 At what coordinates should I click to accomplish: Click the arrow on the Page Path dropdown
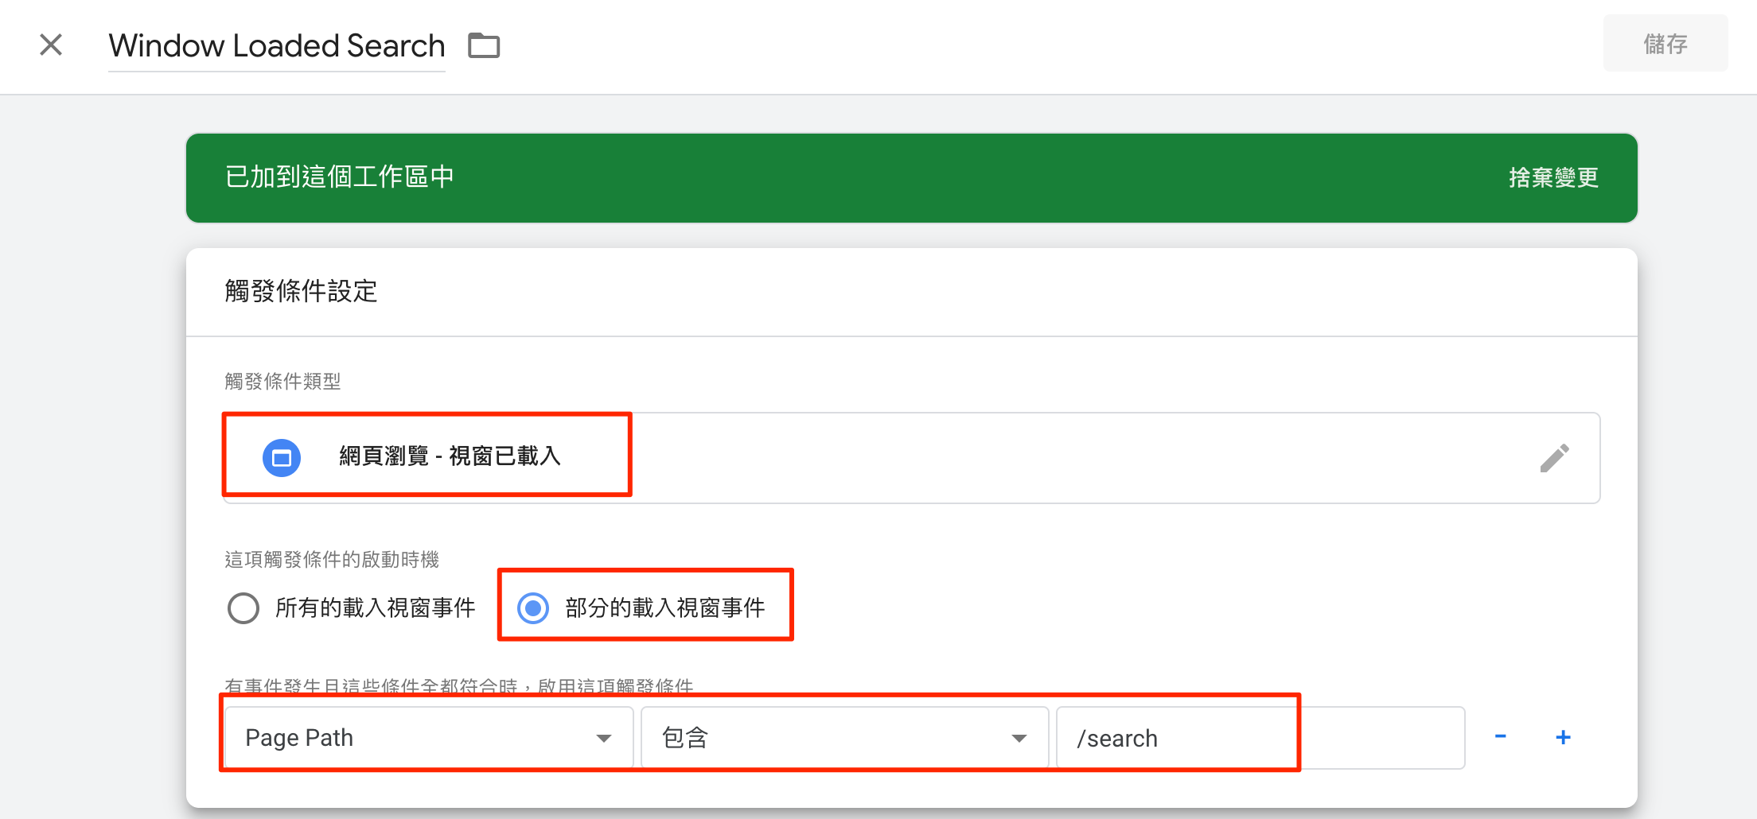604,738
